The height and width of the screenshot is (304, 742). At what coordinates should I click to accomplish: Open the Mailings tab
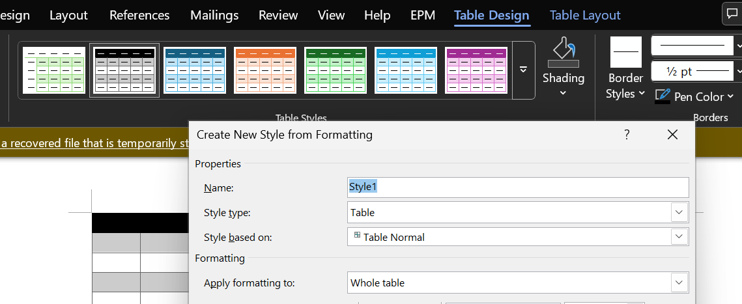point(214,15)
